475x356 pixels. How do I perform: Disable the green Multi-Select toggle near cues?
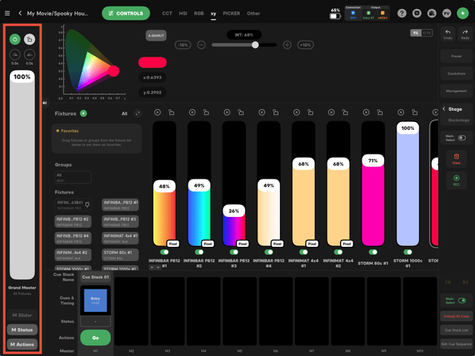click(x=462, y=301)
